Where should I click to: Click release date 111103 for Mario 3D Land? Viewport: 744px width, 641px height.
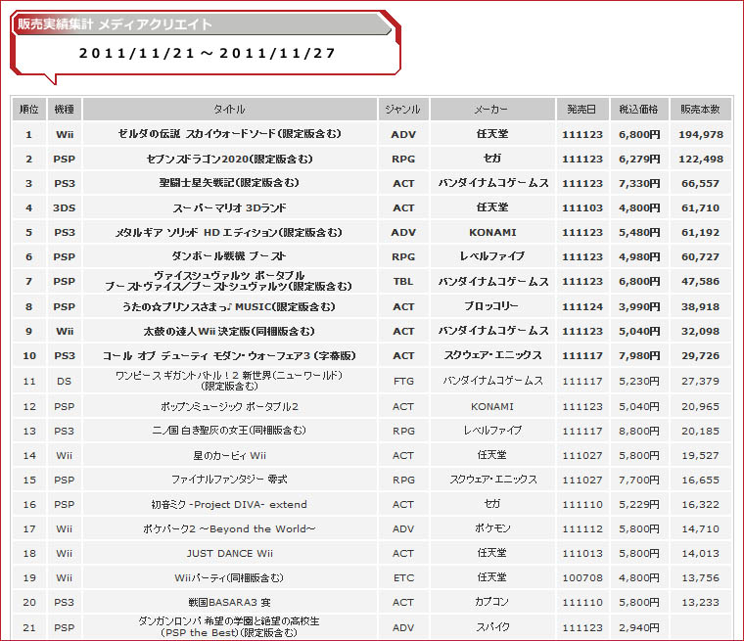582,208
